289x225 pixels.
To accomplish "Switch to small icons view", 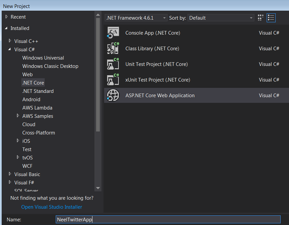I will [261, 18].
